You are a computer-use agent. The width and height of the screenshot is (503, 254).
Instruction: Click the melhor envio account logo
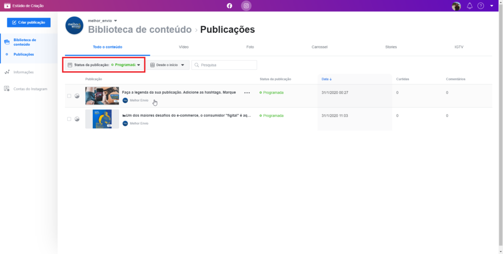(74, 26)
